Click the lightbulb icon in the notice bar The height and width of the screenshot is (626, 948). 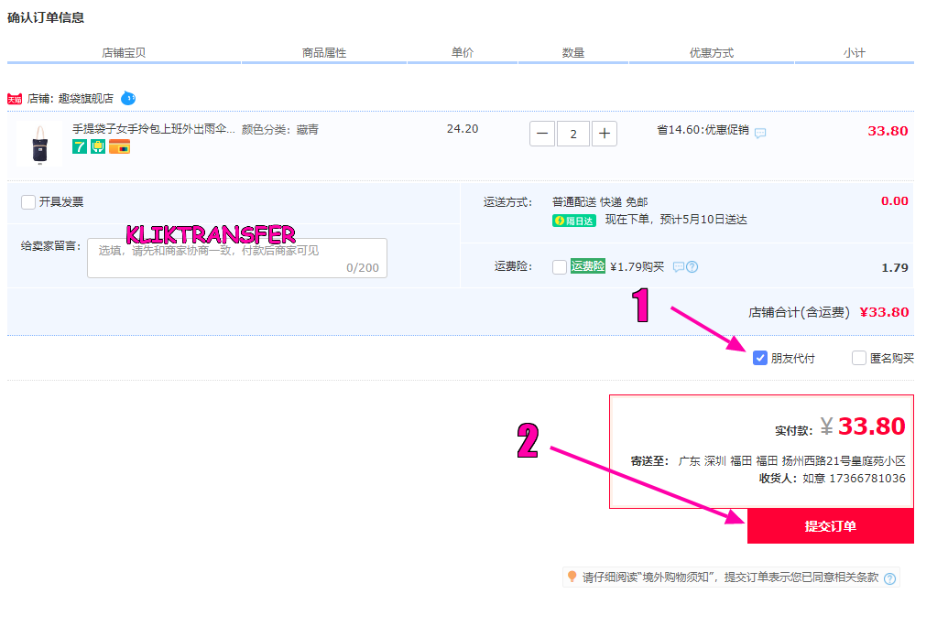point(570,577)
